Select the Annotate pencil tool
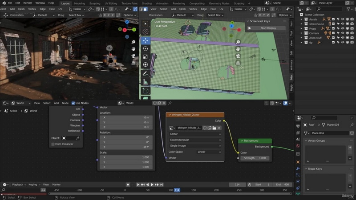Viewport: 356px width, 200px height. point(146,74)
